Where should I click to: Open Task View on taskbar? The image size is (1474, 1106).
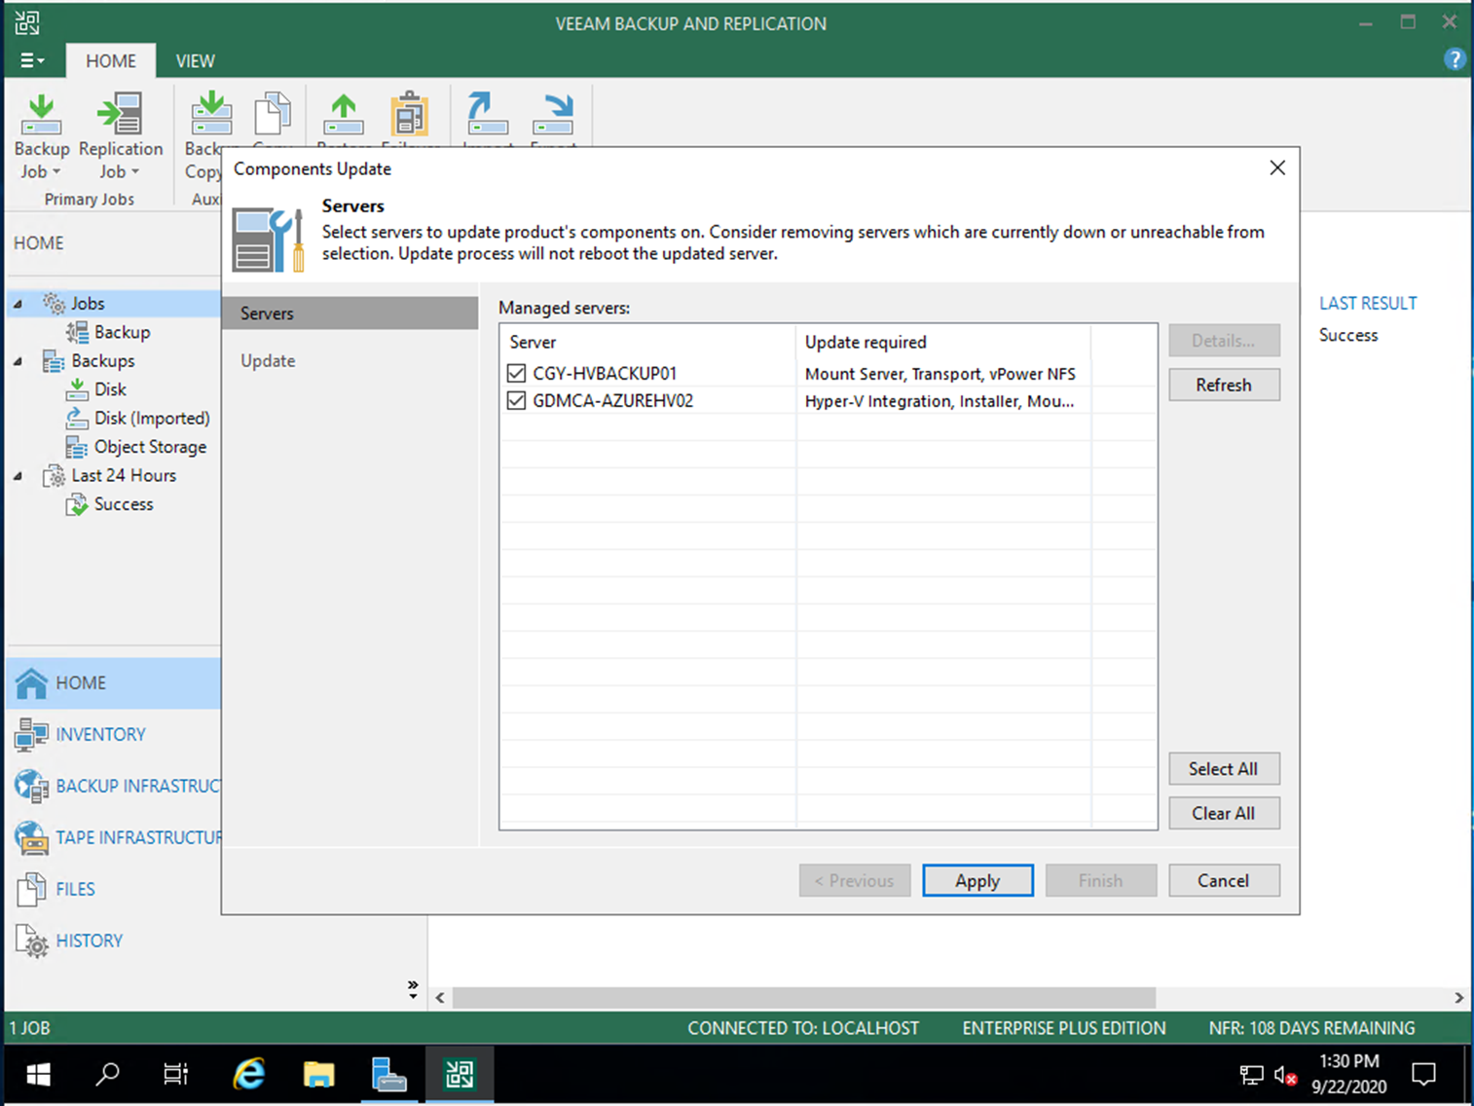(x=176, y=1075)
